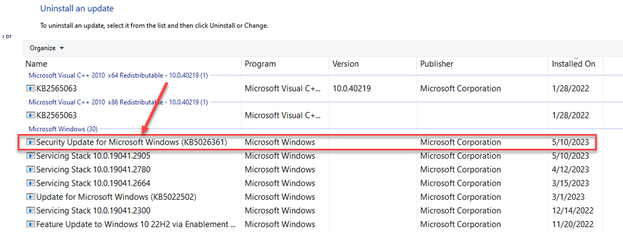
Task: Collapse Microsoft Visual C++ 2010 x86 Redistributable group
Action: point(118,102)
